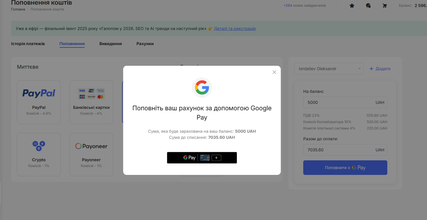
Task: Focus the Разом до оплати field
Action: (x=345, y=150)
